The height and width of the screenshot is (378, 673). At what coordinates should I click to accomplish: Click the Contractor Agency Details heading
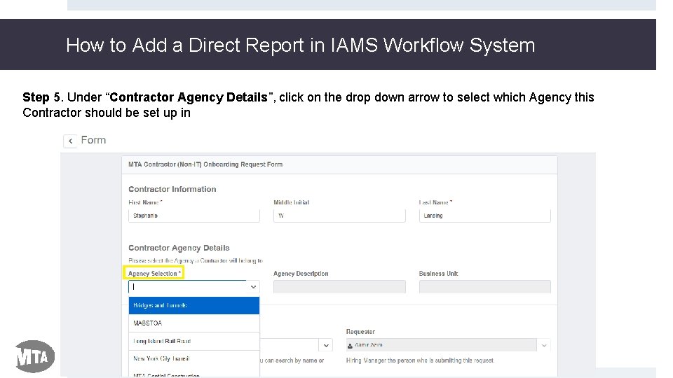tap(179, 248)
